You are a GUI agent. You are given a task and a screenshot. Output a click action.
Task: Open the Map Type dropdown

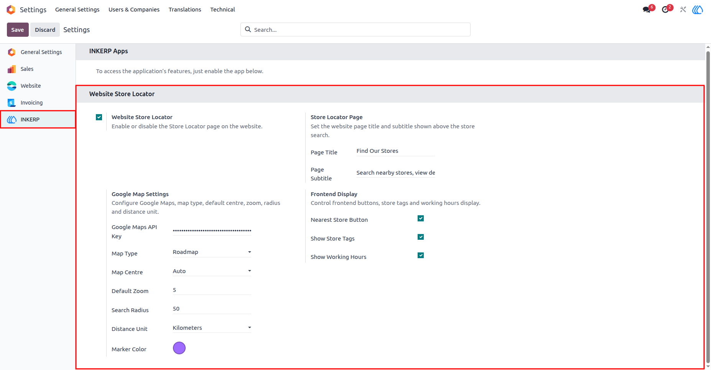point(212,252)
